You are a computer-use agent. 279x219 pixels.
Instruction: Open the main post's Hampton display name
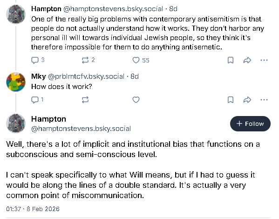(48, 119)
